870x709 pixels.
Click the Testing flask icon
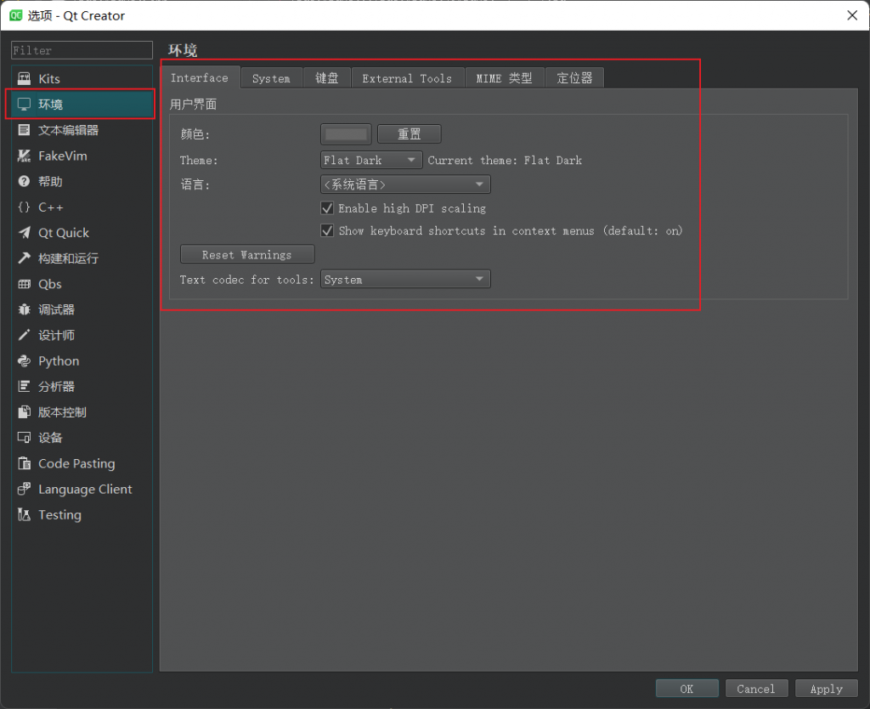click(24, 514)
